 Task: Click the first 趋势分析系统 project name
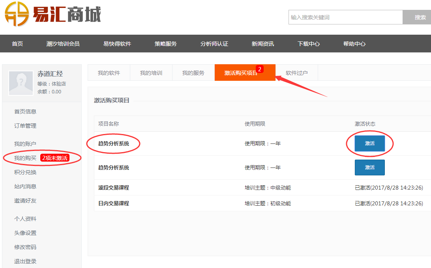coord(114,143)
